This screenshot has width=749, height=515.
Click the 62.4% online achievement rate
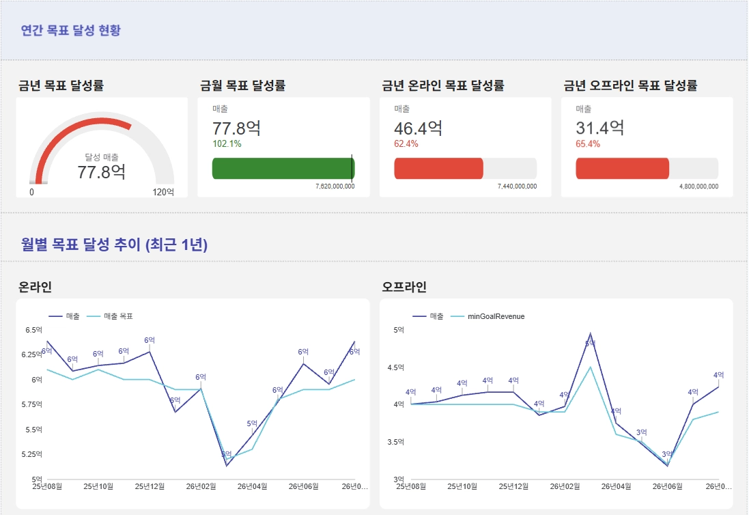pos(406,144)
